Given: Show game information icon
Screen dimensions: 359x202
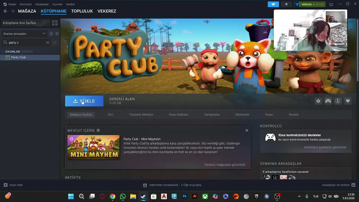Looking at the screenshot, I should [338, 101].
